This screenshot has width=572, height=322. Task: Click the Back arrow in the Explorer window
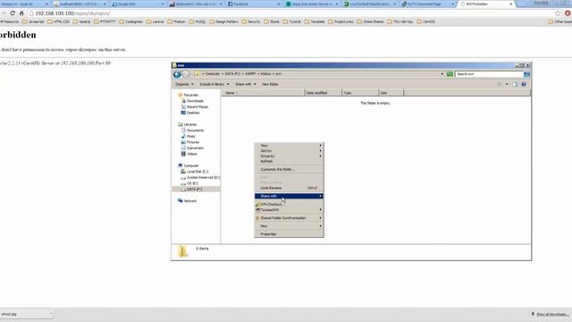point(177,74)
